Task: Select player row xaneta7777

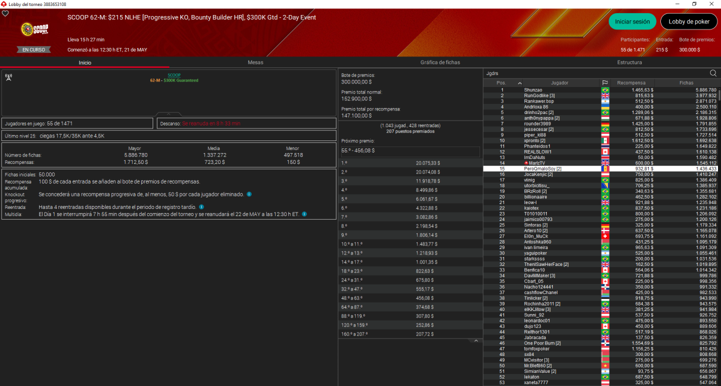Action: 600,382
